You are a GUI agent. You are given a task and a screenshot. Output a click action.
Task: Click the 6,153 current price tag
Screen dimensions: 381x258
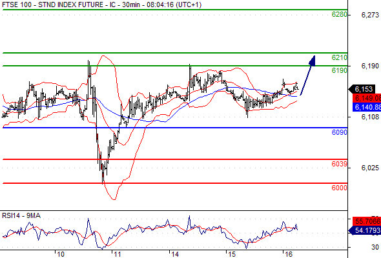[x=362, y=89]
